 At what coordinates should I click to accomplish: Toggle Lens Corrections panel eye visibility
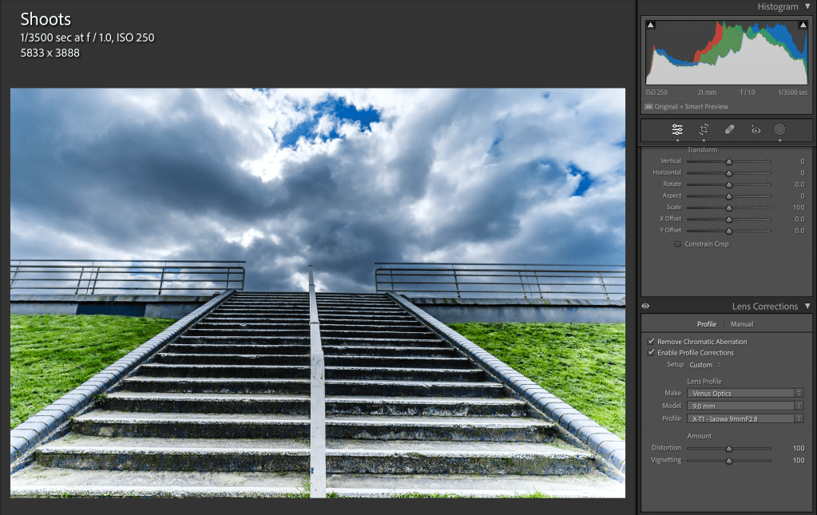[x=645, y=307]
